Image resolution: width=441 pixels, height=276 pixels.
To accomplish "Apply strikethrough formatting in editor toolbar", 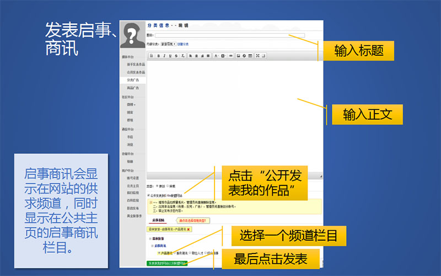I will coord(176,56).
